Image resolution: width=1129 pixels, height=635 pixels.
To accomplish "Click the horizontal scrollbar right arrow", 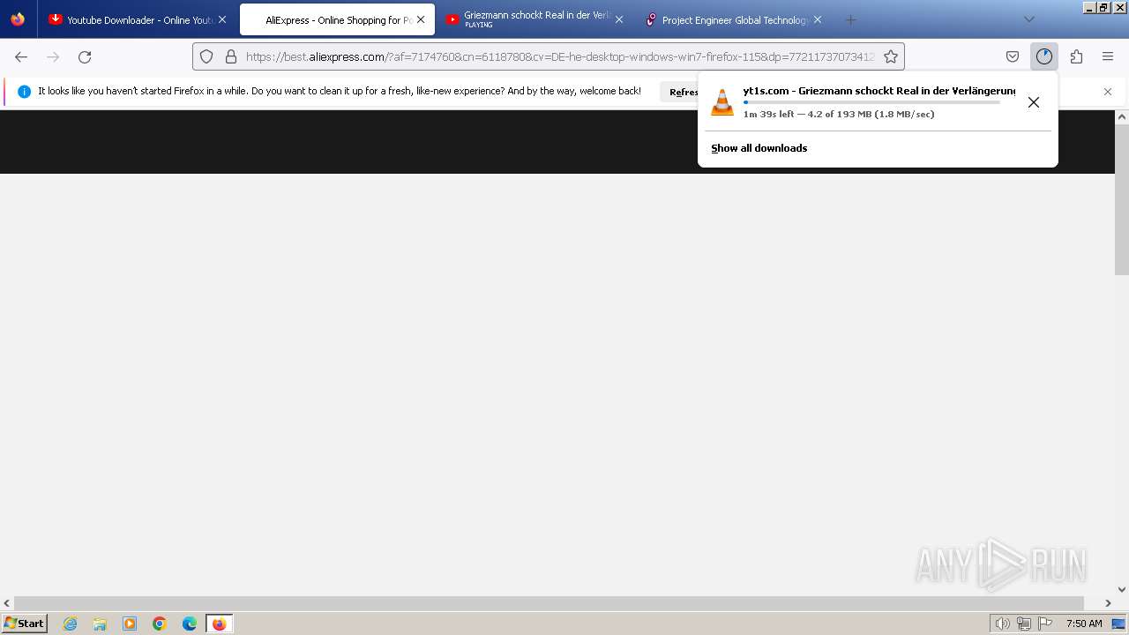I will click(1108, 603).
